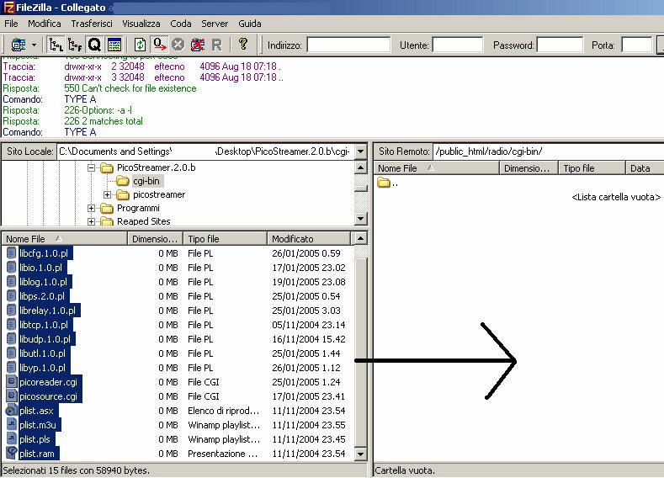Open the Visualizza menu
This screenshot has width=664, height=478.
click(141, 24)
